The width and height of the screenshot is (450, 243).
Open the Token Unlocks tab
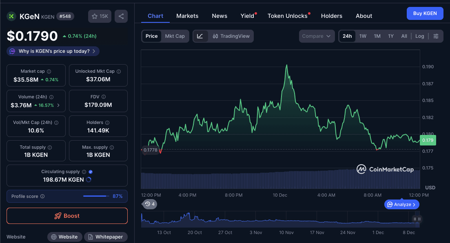287,16
